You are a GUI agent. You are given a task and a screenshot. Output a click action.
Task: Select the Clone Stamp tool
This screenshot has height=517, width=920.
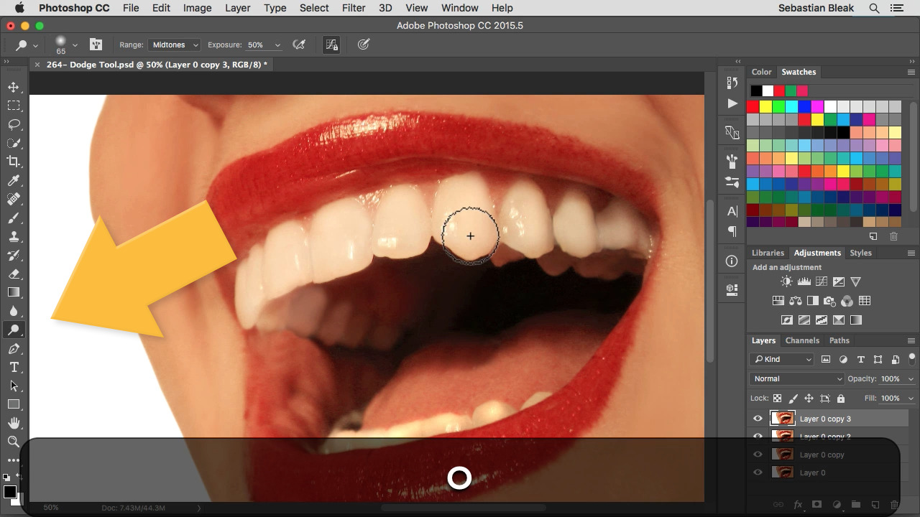14,236
